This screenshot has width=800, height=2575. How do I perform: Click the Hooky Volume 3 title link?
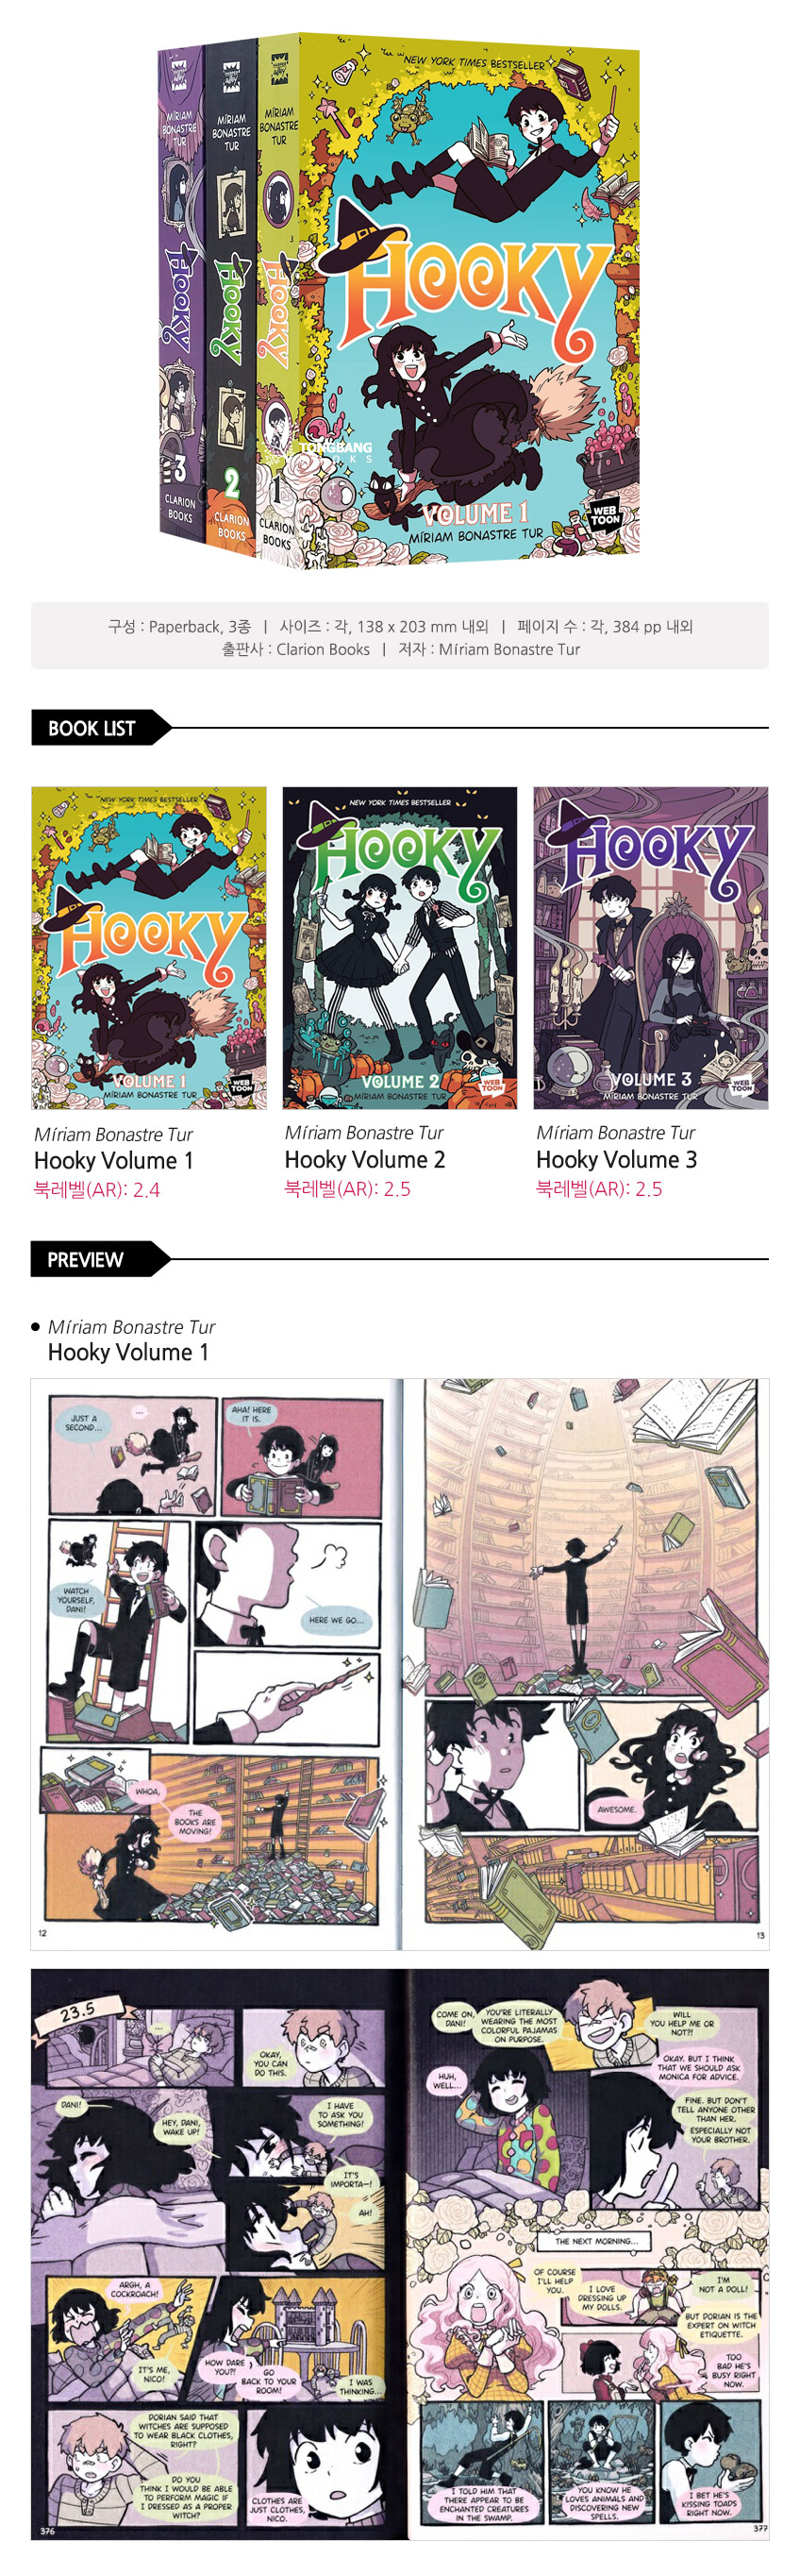point(616,1159)
